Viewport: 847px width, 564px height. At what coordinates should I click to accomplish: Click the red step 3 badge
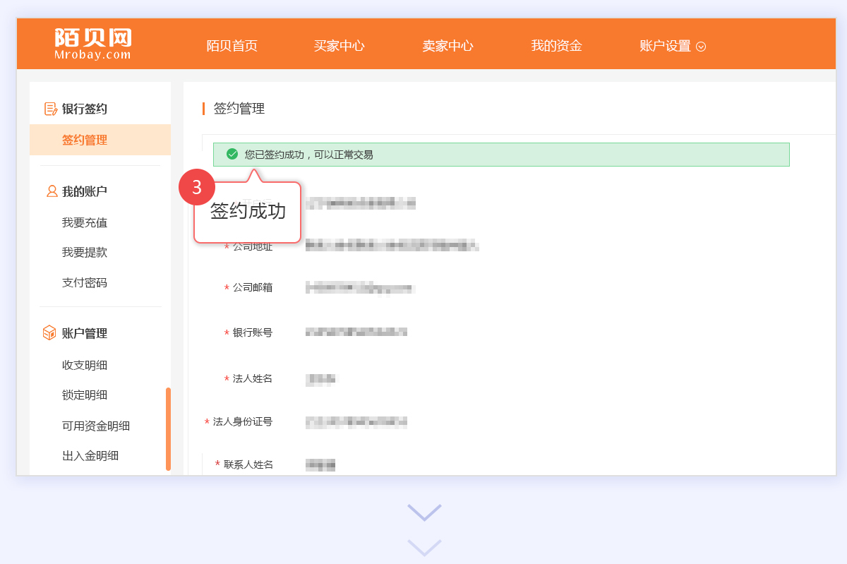click(x=197, y=187)
